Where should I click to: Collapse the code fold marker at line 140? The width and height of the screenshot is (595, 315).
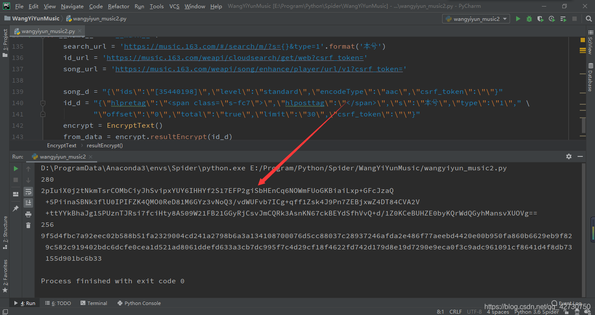(43, 103)
